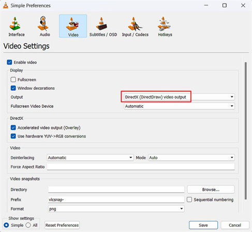Click the Reset Preferences button

(62, 225)
